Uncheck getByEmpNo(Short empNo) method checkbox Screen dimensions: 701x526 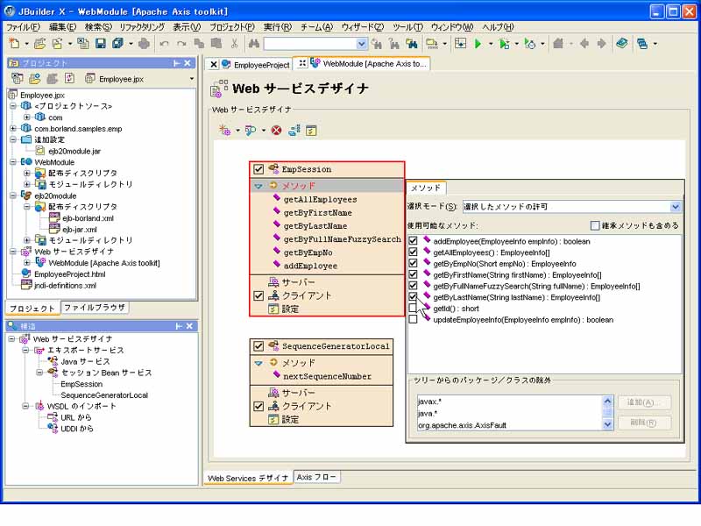coord(413,263)
